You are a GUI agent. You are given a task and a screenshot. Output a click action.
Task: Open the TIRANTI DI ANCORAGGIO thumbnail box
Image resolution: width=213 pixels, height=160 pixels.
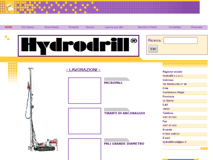pos(85,121)
